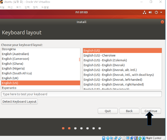The width and height of the screenshot is (167, 140).
Task: Select English (Nigeria) layout
Action: tap(41, 68)
